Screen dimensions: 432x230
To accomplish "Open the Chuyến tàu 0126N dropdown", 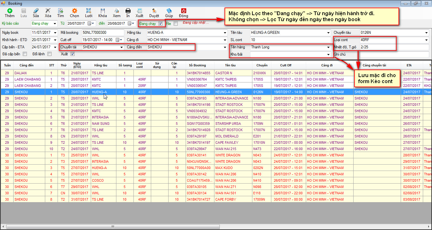I will pos(427,33).
